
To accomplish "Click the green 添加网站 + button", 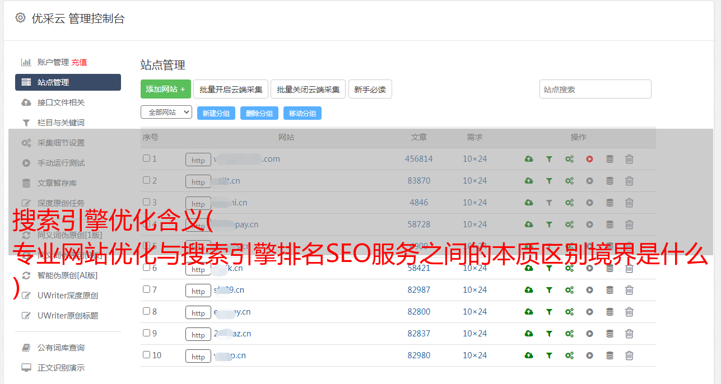I will (x=166, y=89).
